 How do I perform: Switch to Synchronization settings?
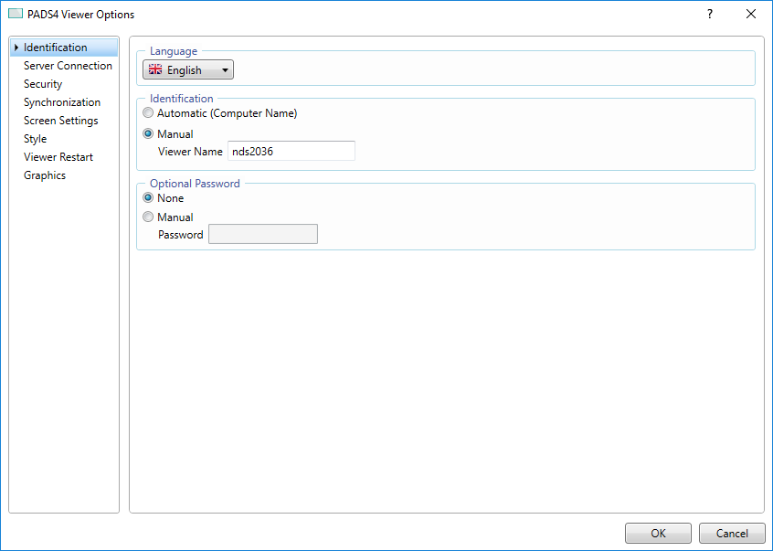62,101
